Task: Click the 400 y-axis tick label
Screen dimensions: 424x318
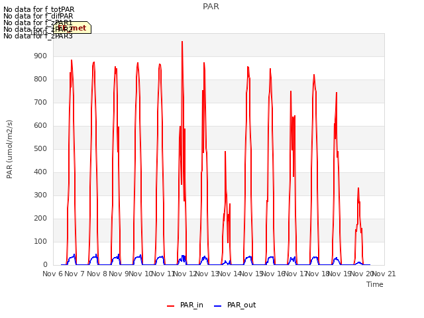Action: click(x=40, y=172)
